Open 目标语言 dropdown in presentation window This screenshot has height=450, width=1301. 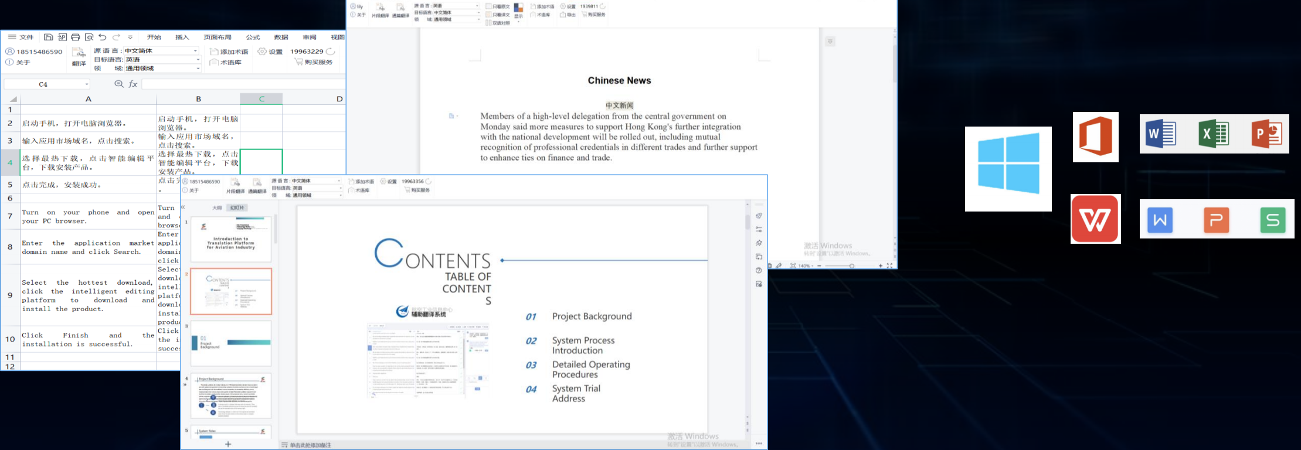pyautogui.click(x=339, y=188)
